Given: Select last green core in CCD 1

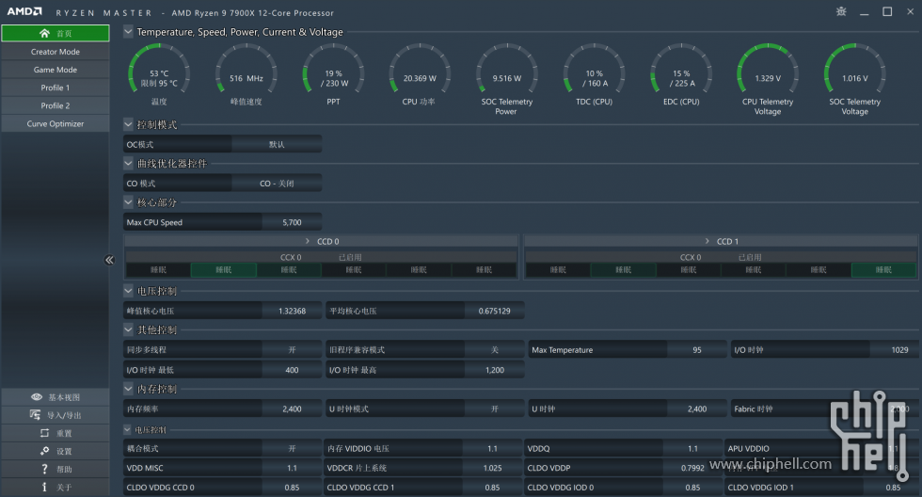Looking at the screenshot, I should (x=883, y=270).
